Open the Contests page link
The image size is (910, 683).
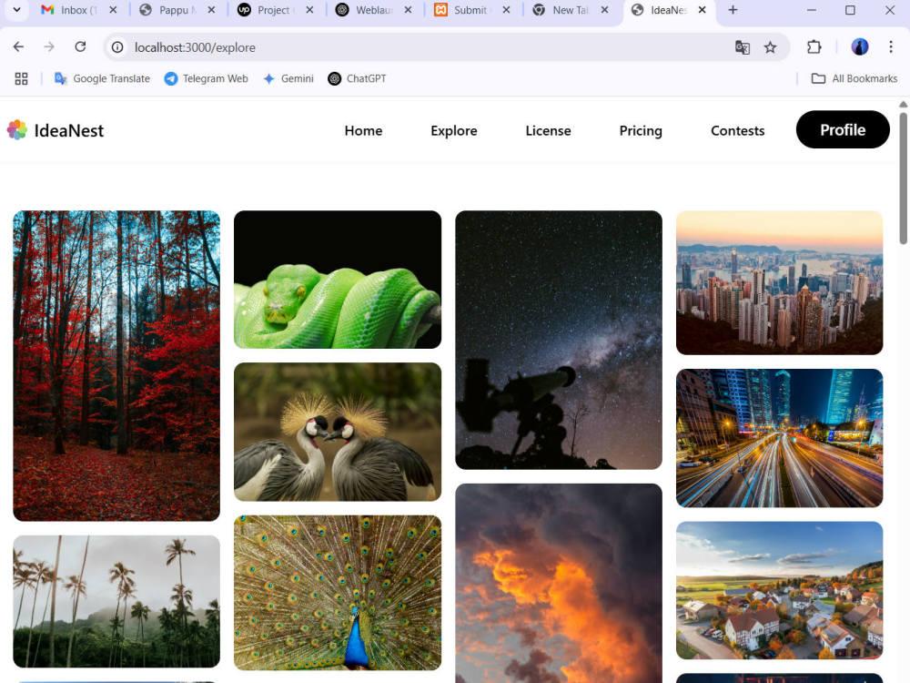738,130
